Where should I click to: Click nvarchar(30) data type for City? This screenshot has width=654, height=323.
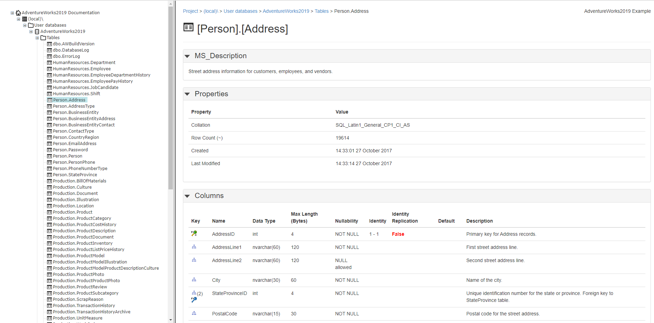point(266,280)
